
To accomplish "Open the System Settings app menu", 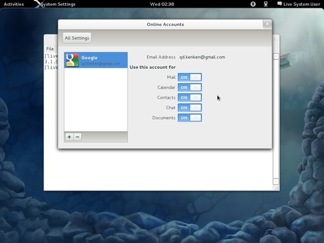I will click(x=56, y=4).
